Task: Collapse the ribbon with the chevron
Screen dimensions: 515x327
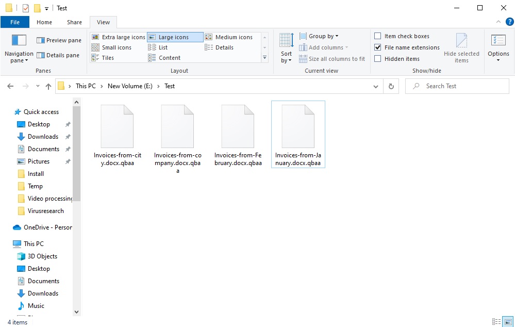Action: (x=499, y=22)
